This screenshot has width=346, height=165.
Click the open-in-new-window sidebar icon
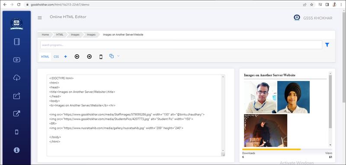click(17, 114)
